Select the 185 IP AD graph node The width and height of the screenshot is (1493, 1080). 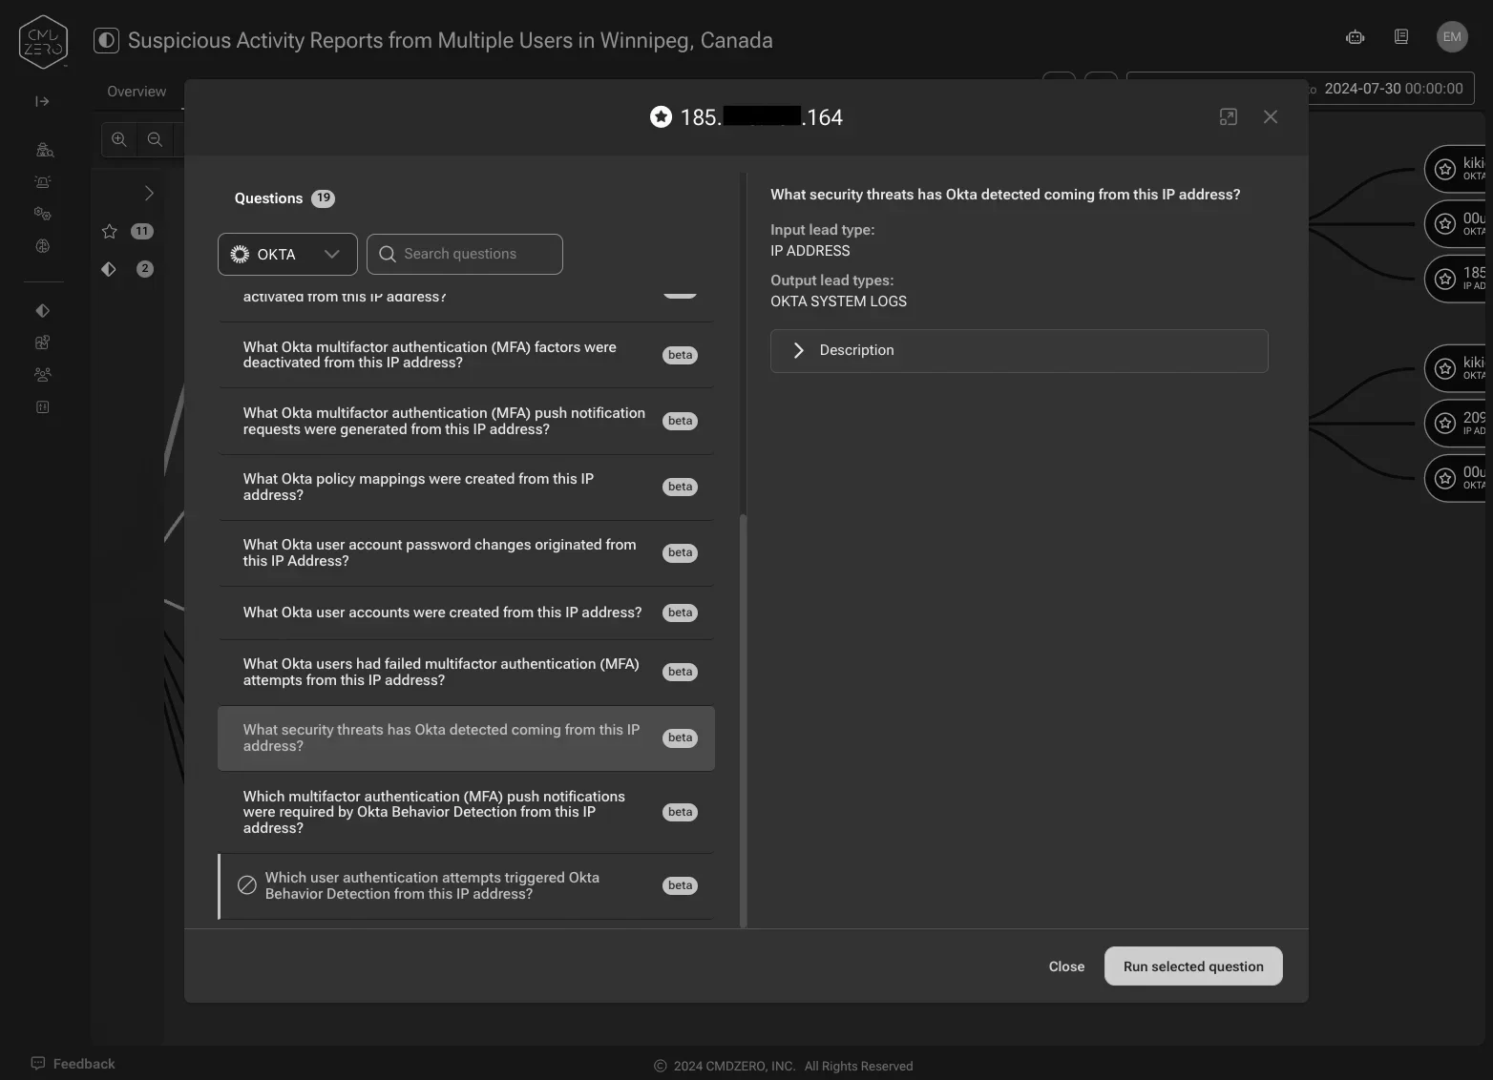coord(1456,279)
